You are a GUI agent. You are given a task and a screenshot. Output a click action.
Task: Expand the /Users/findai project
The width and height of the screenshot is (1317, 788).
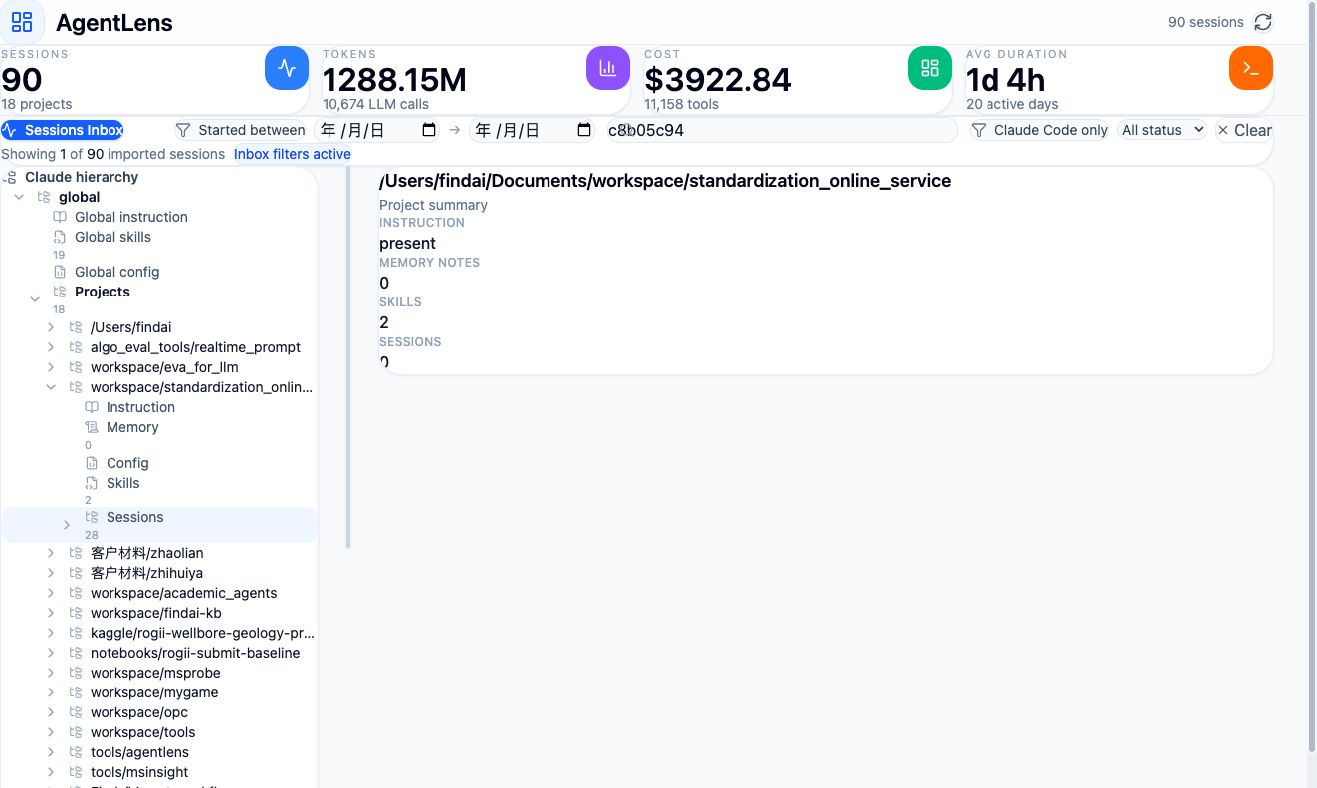(x=51, y=327)
